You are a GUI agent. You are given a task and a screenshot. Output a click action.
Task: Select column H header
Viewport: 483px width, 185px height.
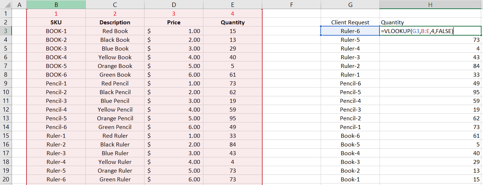pyautogui.click(x=430, y=4)
